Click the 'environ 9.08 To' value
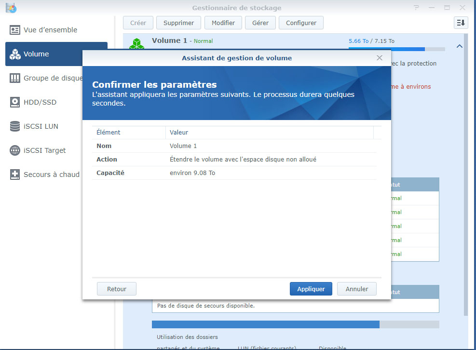 [192, 173]
